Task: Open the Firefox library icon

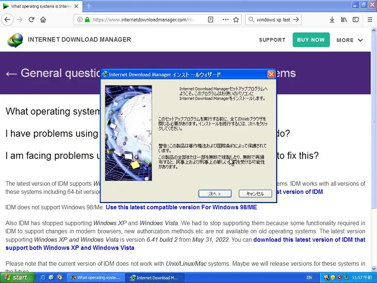Action: point(344,20)
